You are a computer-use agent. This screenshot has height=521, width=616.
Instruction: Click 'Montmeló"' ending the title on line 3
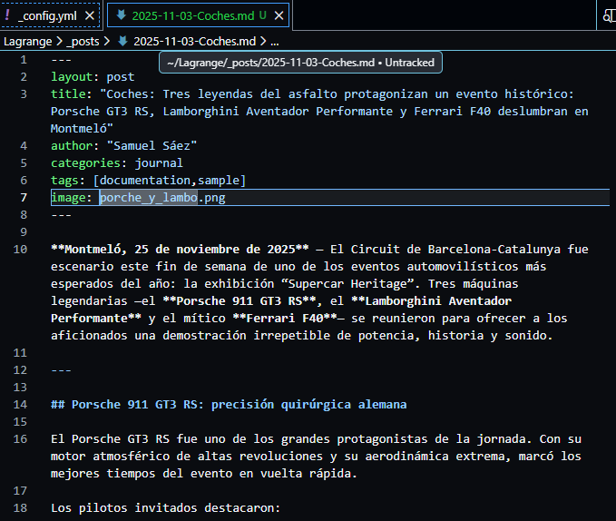[83, 129]
